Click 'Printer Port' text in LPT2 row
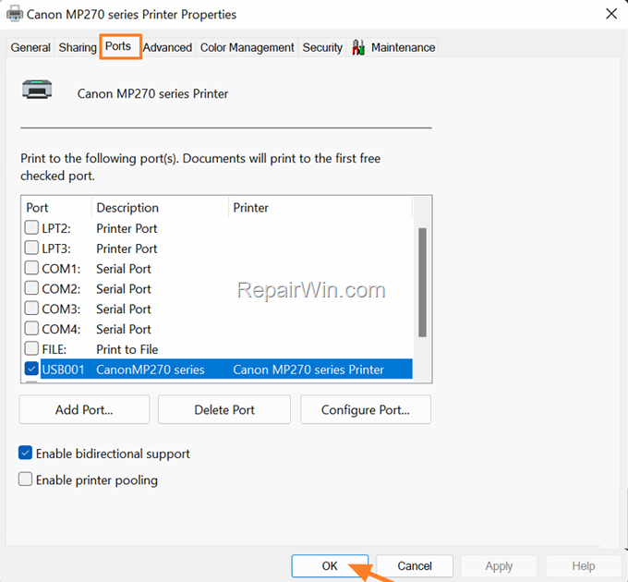This screenshot has height=582, width=628. (127, 228)
